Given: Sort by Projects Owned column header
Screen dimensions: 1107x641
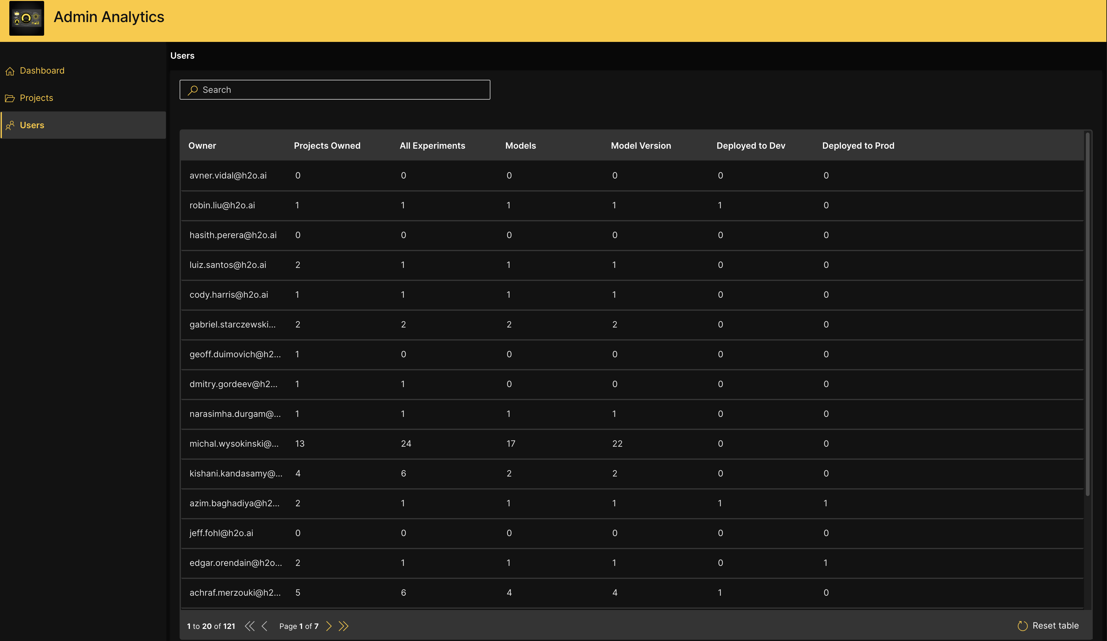Looking at the screenshot, I should [x=327, y=145].
